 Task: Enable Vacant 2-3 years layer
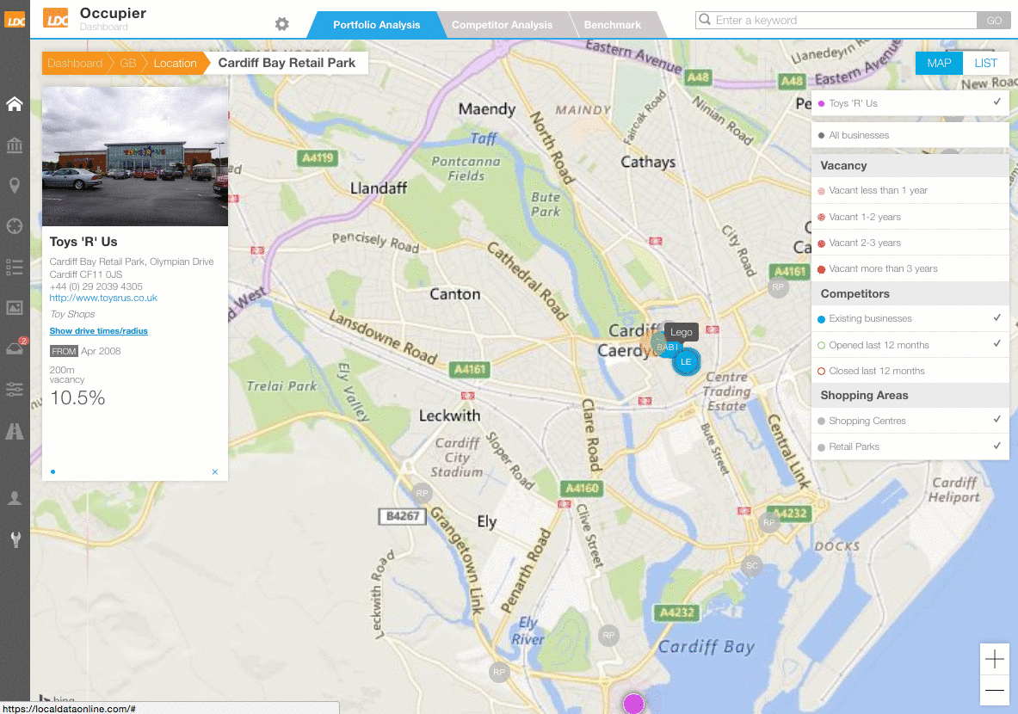[910, 243]
